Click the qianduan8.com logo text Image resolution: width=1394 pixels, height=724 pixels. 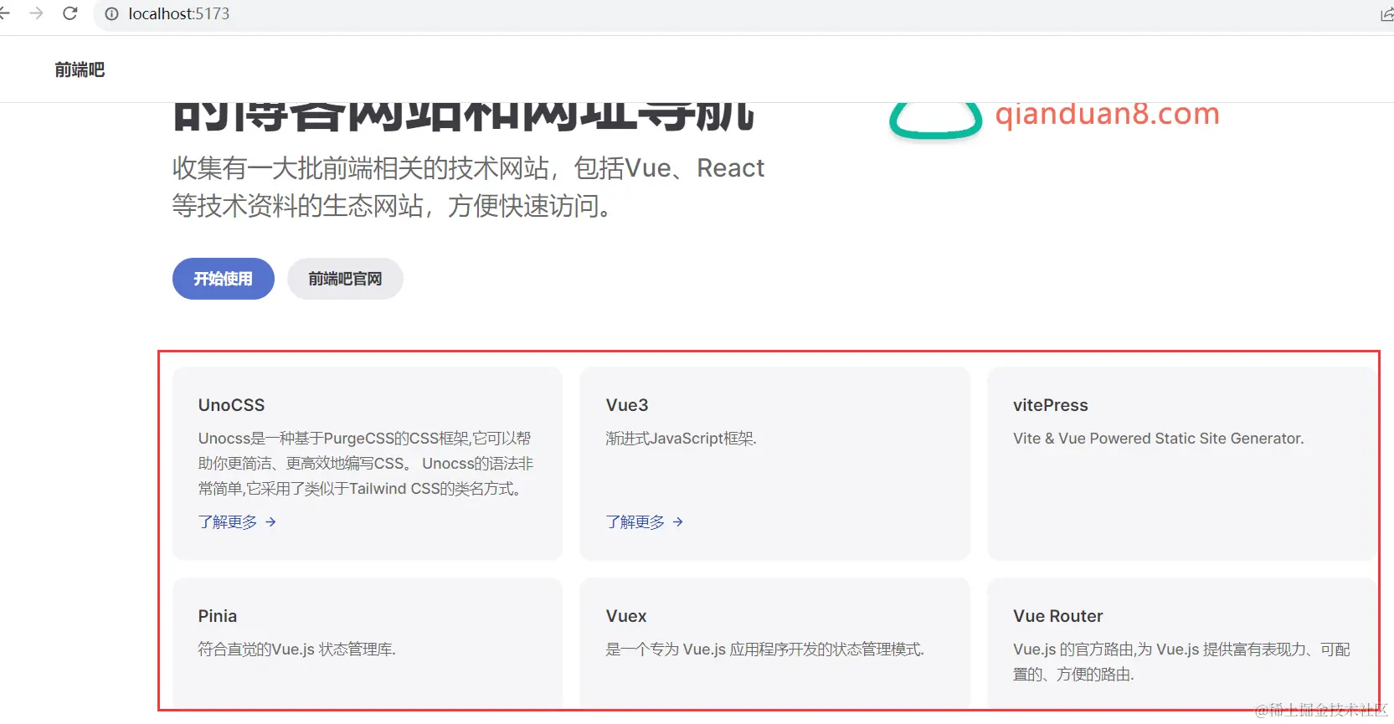pos(1108,114)
